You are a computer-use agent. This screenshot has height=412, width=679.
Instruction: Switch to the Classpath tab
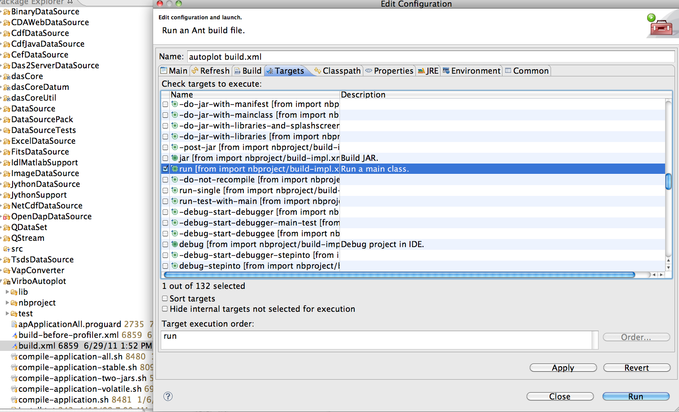(337, 71)
